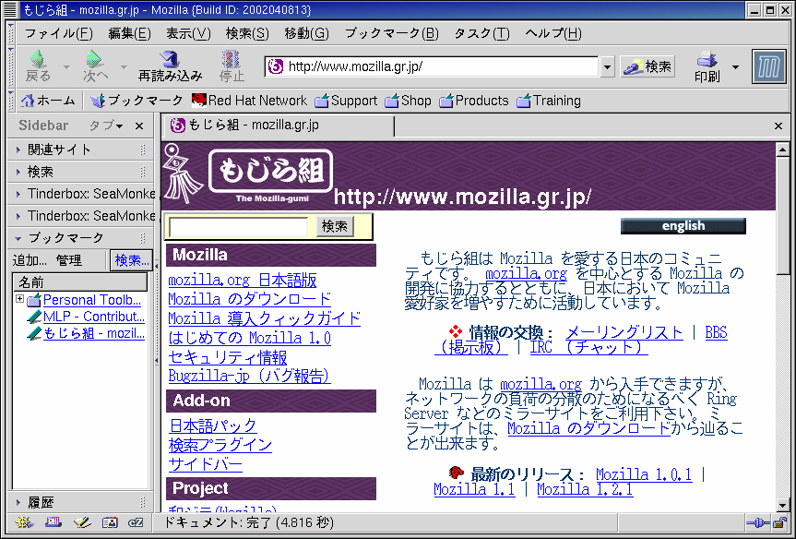Click the Forward (次へ) navigation icon
Image resolution: width=796 pixels, height=539 pixels.
[94, 59]
